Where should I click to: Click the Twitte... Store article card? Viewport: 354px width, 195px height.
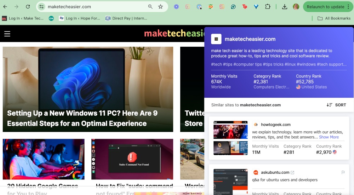[x=192, y=89]
